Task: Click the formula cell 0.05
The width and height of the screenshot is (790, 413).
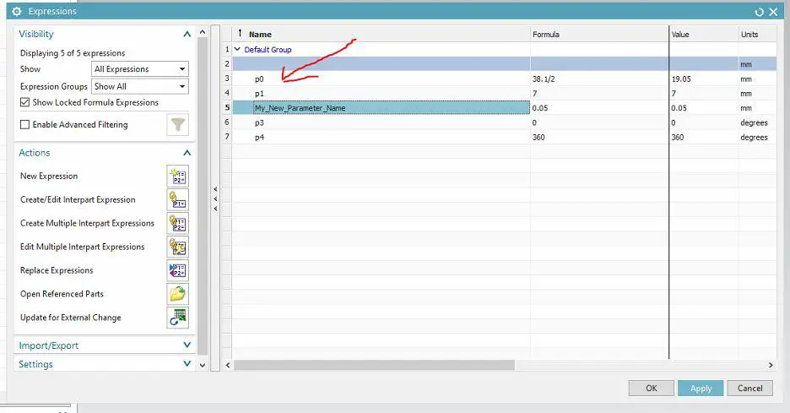Action: (599, 108)
